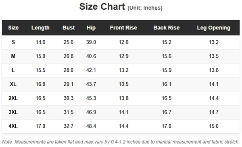The image size is (242, 147).
Task: Click the Size column header
Action: tap(13, 28)
